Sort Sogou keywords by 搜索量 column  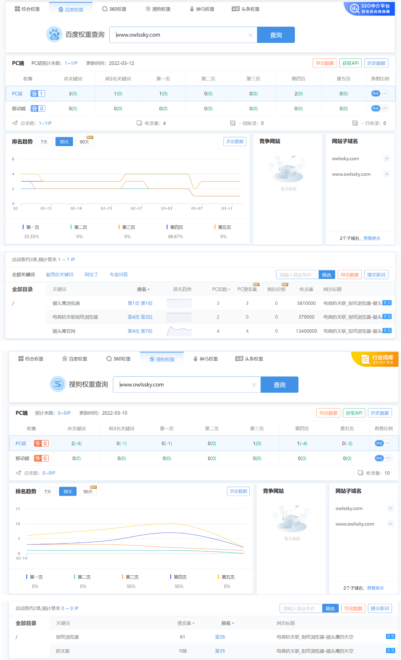[x=186, y=623]
